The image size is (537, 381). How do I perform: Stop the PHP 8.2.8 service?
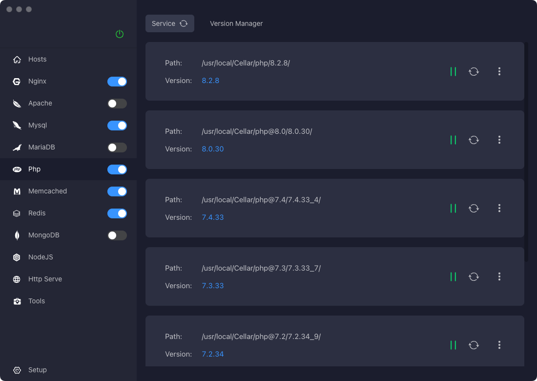pos(453,71)
